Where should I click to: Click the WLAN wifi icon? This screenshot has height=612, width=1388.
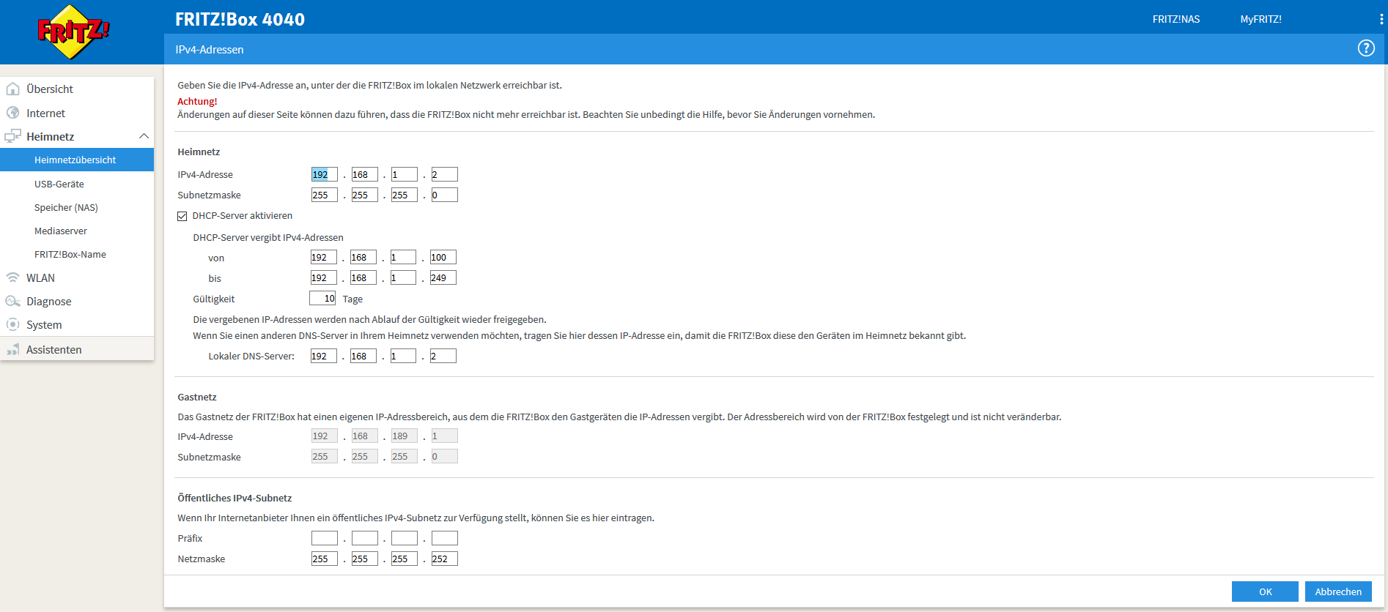(12, 277)
